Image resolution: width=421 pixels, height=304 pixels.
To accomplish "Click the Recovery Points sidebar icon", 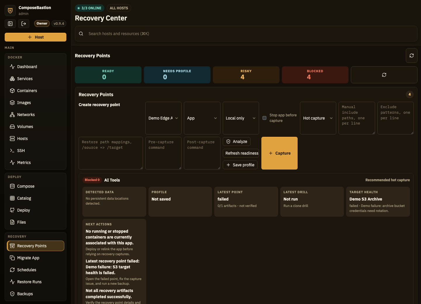I will 12,246.
